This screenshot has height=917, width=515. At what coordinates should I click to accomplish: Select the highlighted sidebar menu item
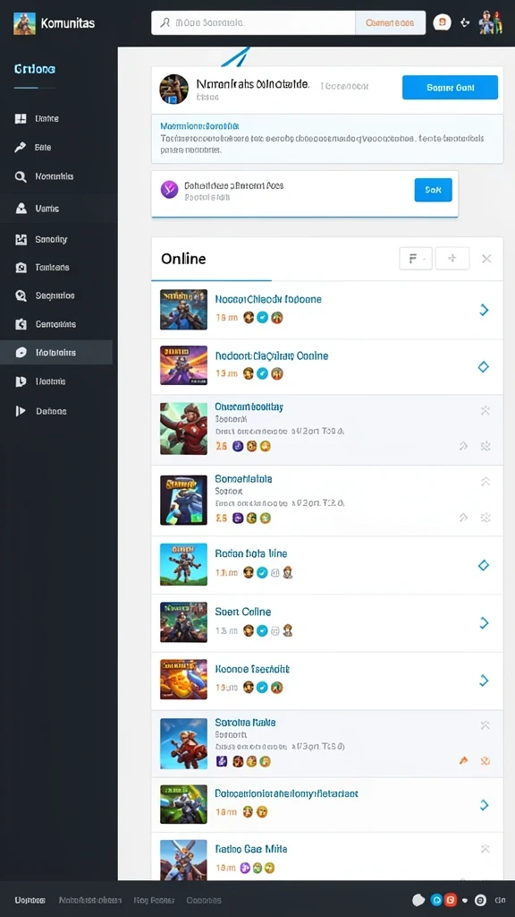pos(56,353)
